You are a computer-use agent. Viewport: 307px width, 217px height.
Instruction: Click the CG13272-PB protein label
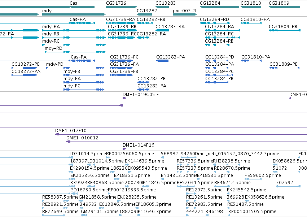[x=26, y=64]
